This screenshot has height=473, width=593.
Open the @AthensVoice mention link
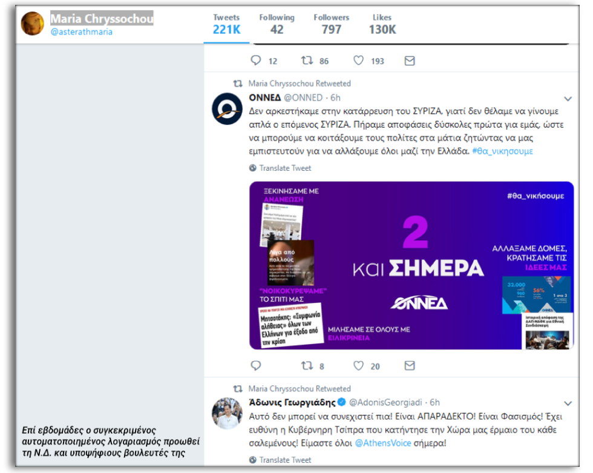(x=382, y=443)
